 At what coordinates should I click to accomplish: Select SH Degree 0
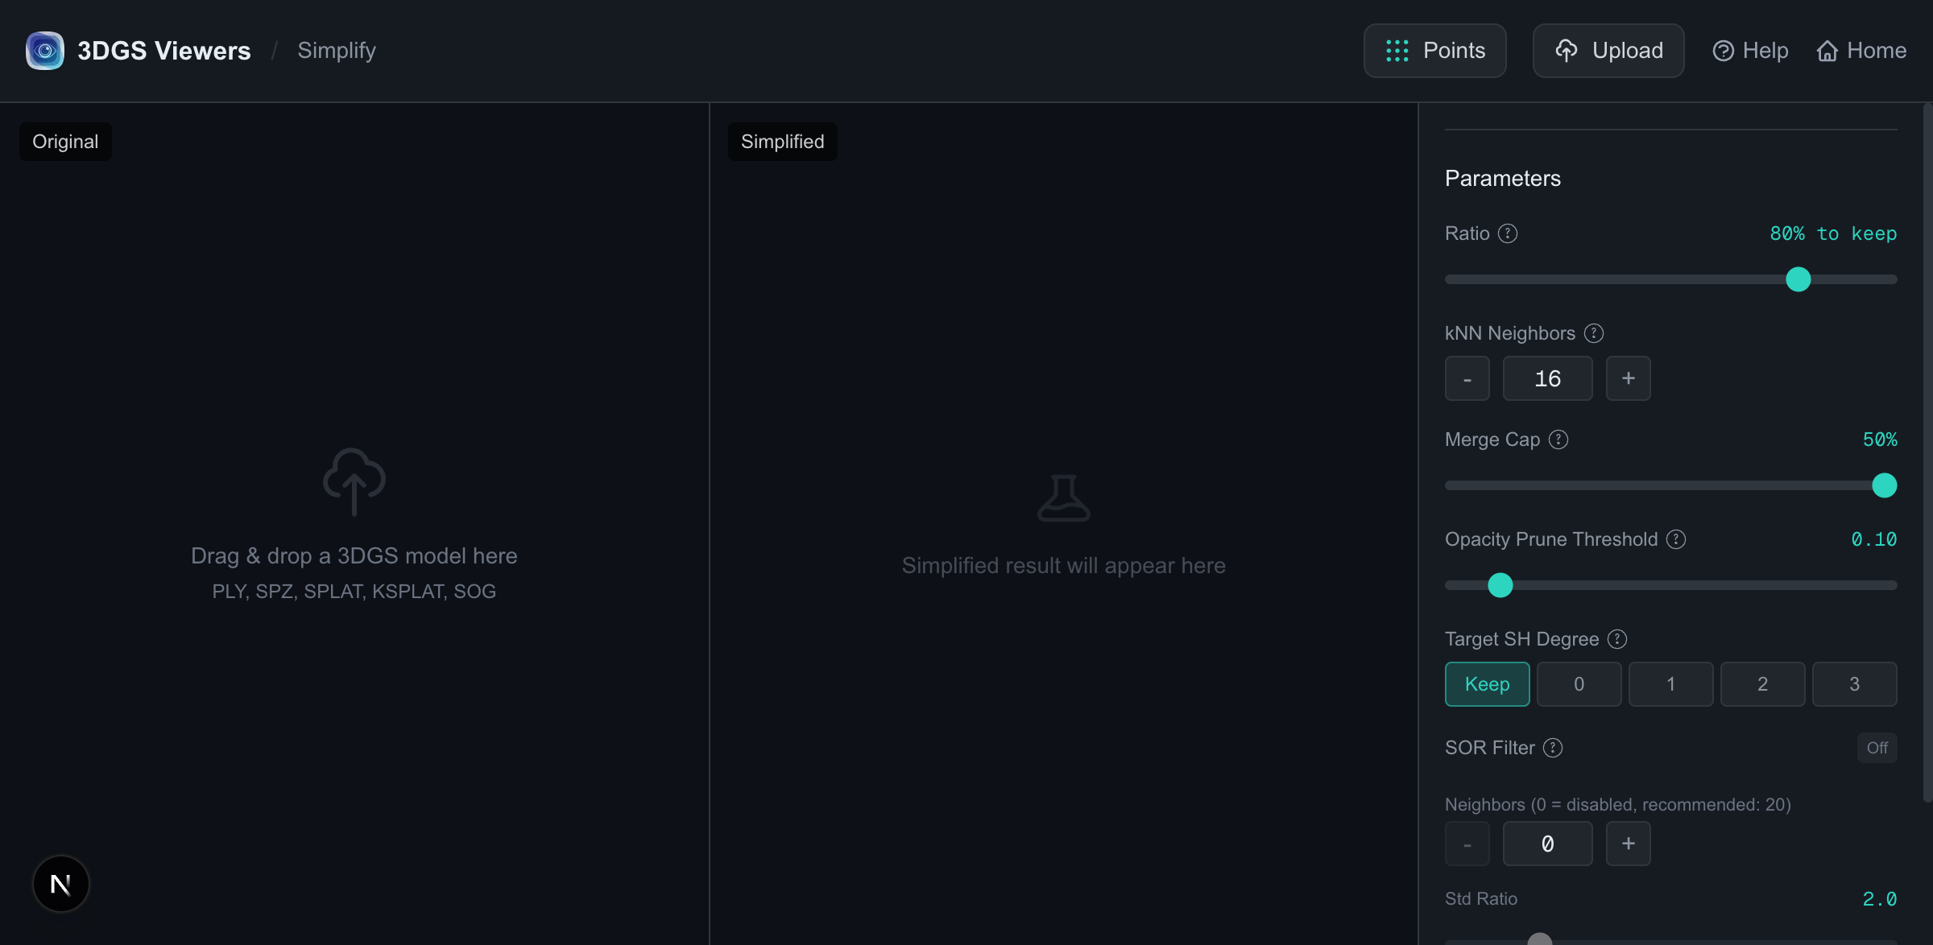pos(1579,684)
